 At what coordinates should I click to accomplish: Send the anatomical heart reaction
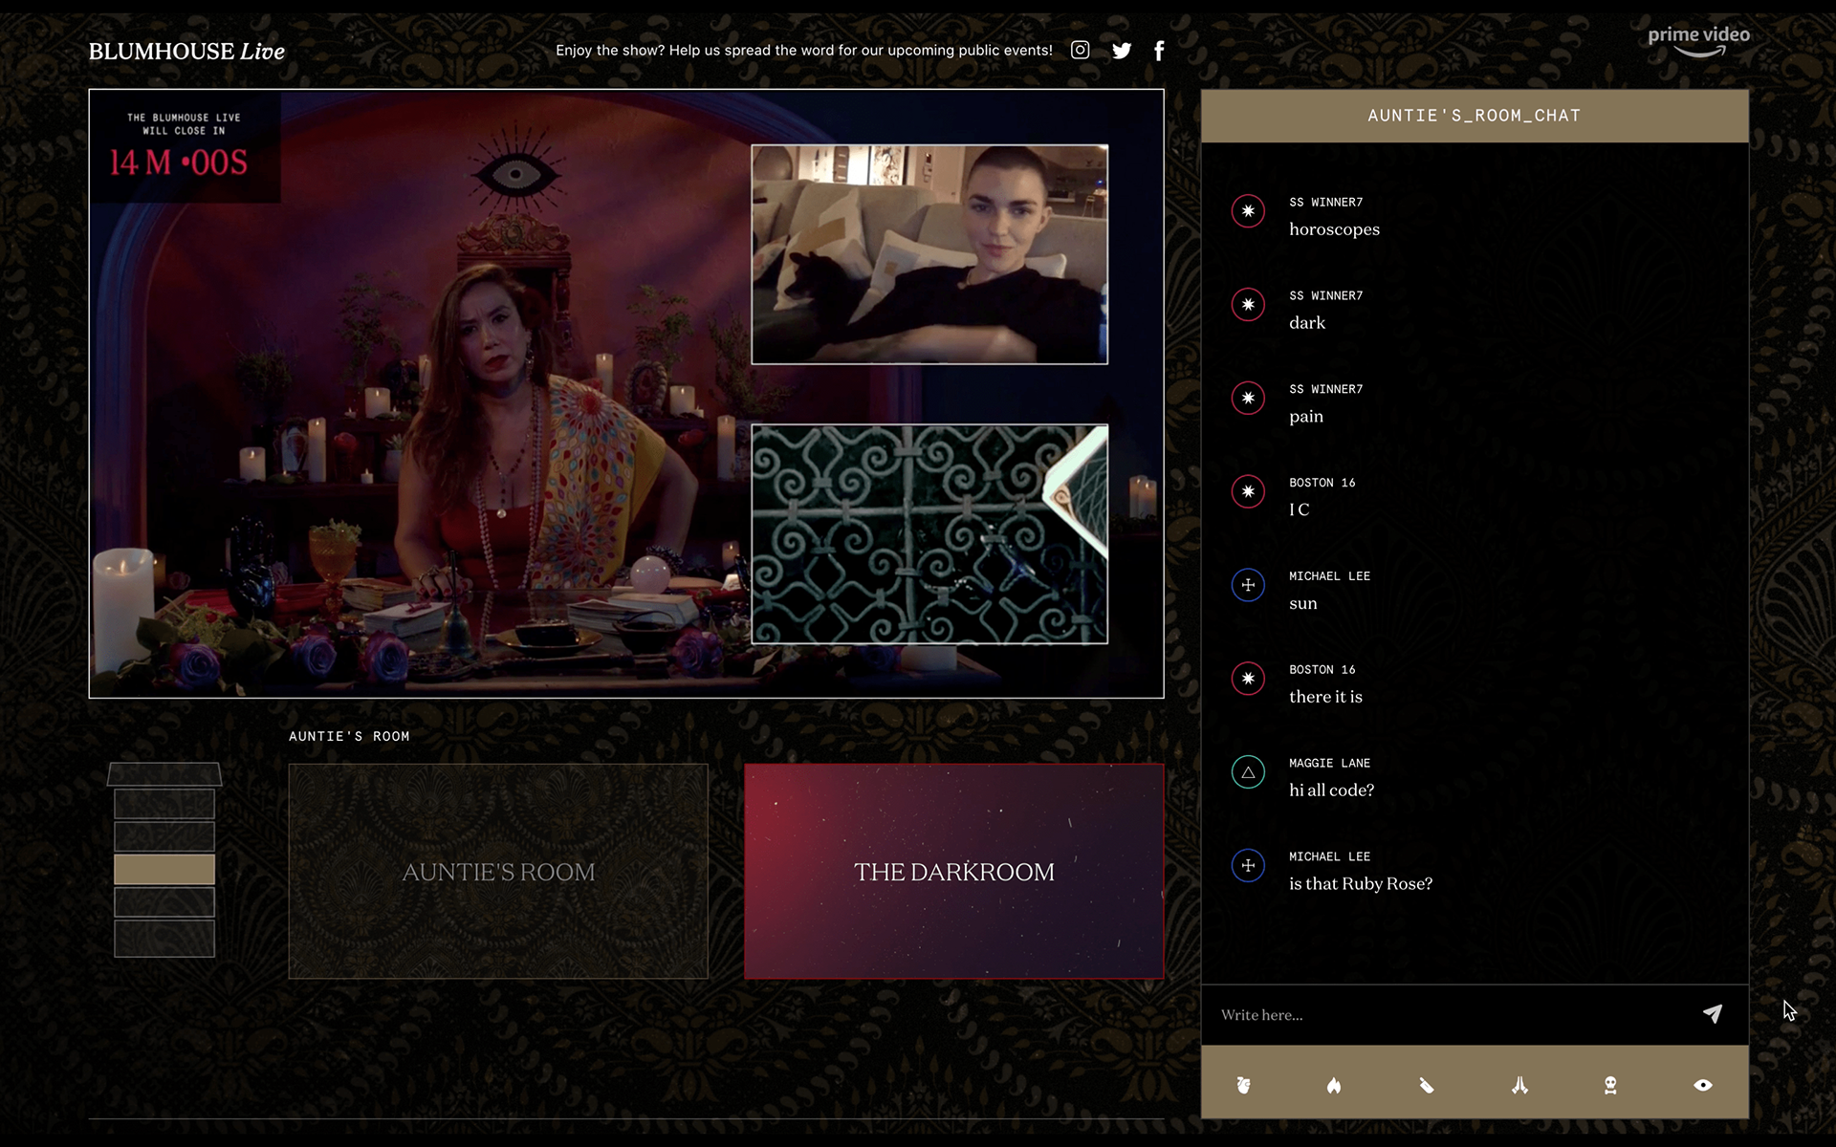[x=1243, y=1085]
